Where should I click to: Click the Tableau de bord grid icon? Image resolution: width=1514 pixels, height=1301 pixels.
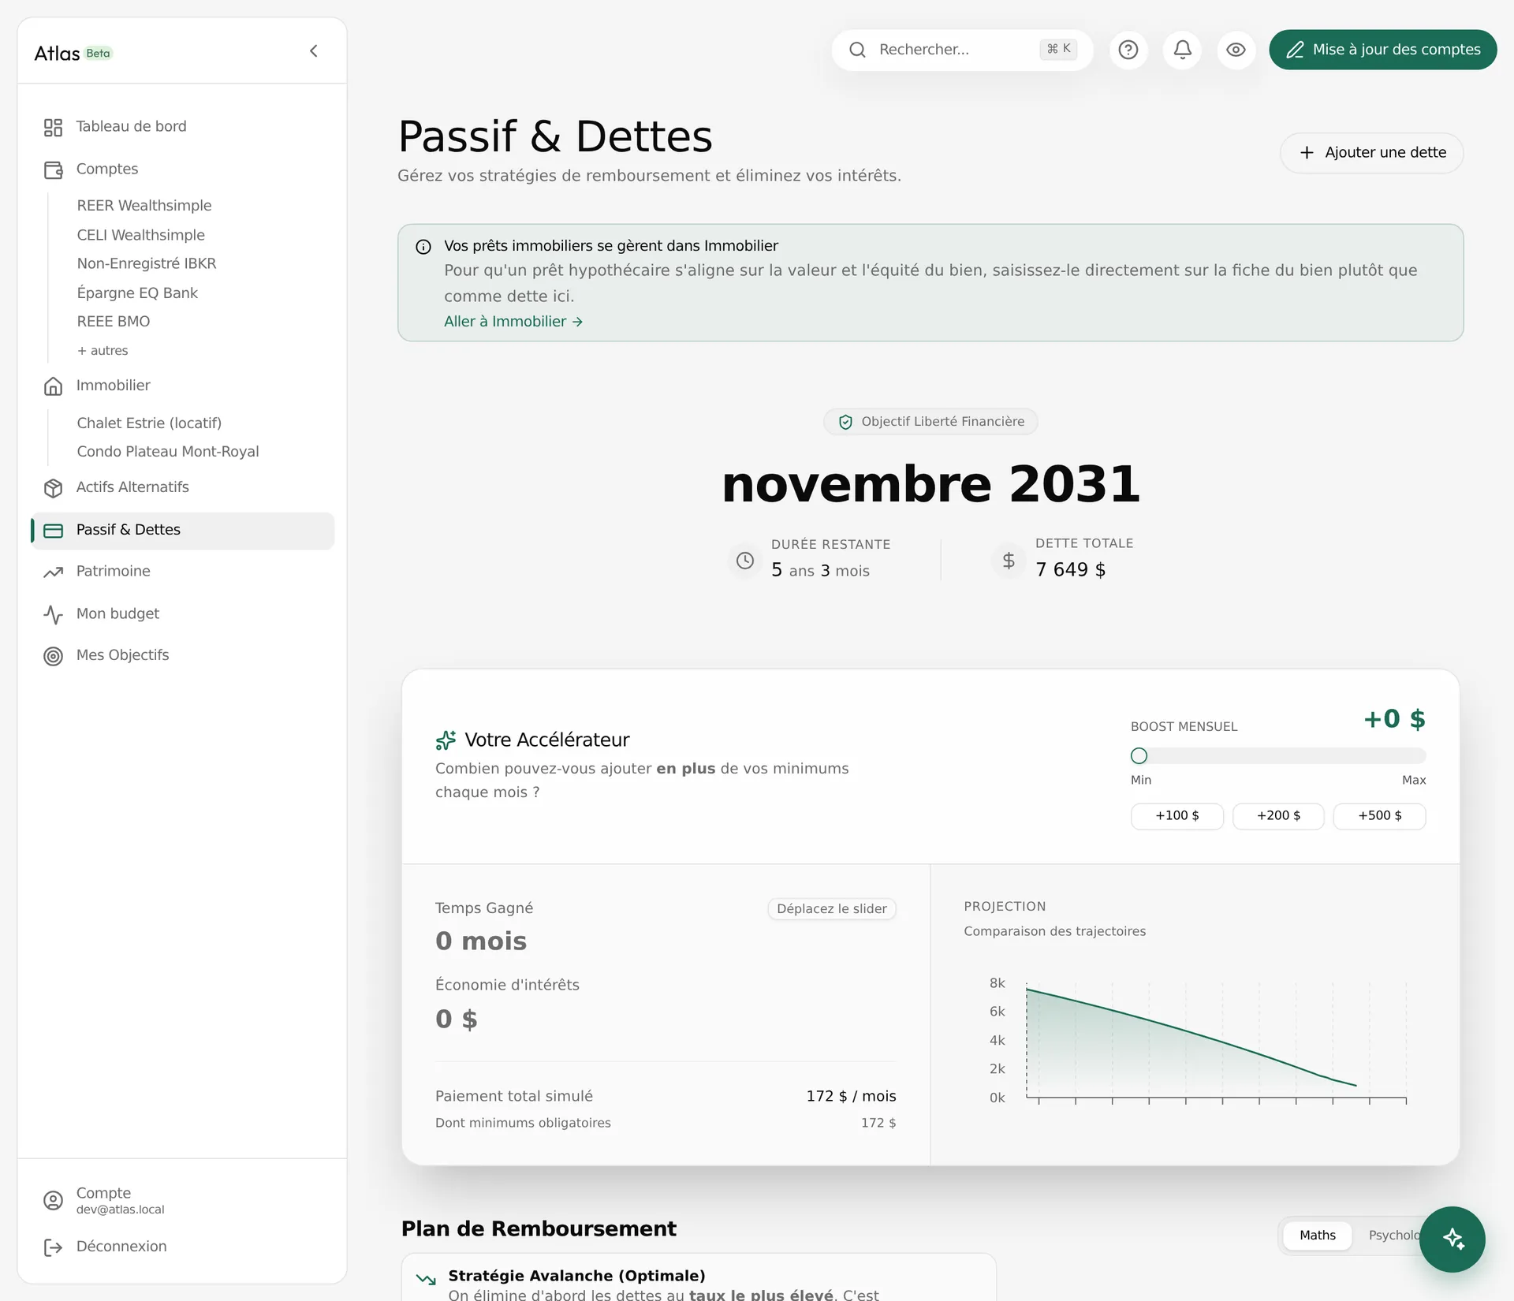point(53,128)
